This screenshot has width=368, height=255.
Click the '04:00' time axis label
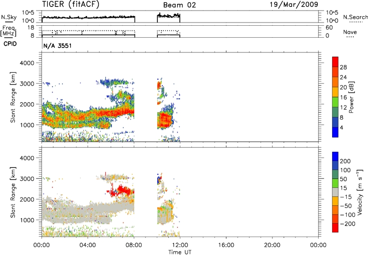tap(88, 245)
